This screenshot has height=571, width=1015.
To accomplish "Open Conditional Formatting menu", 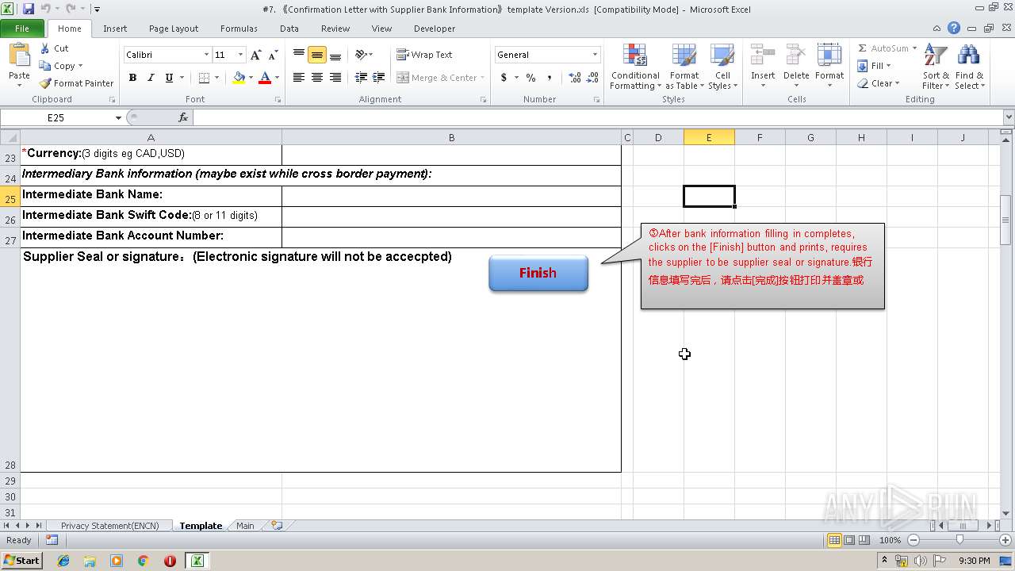I will (x=635, y=67).
